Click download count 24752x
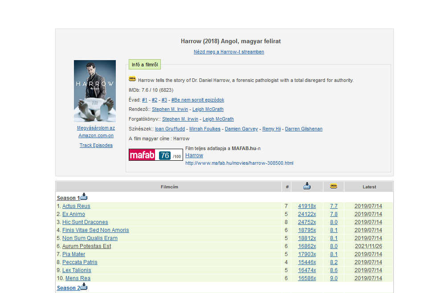Image resolution: width=441 pixels, height=293 pixels. pos(307,222)
